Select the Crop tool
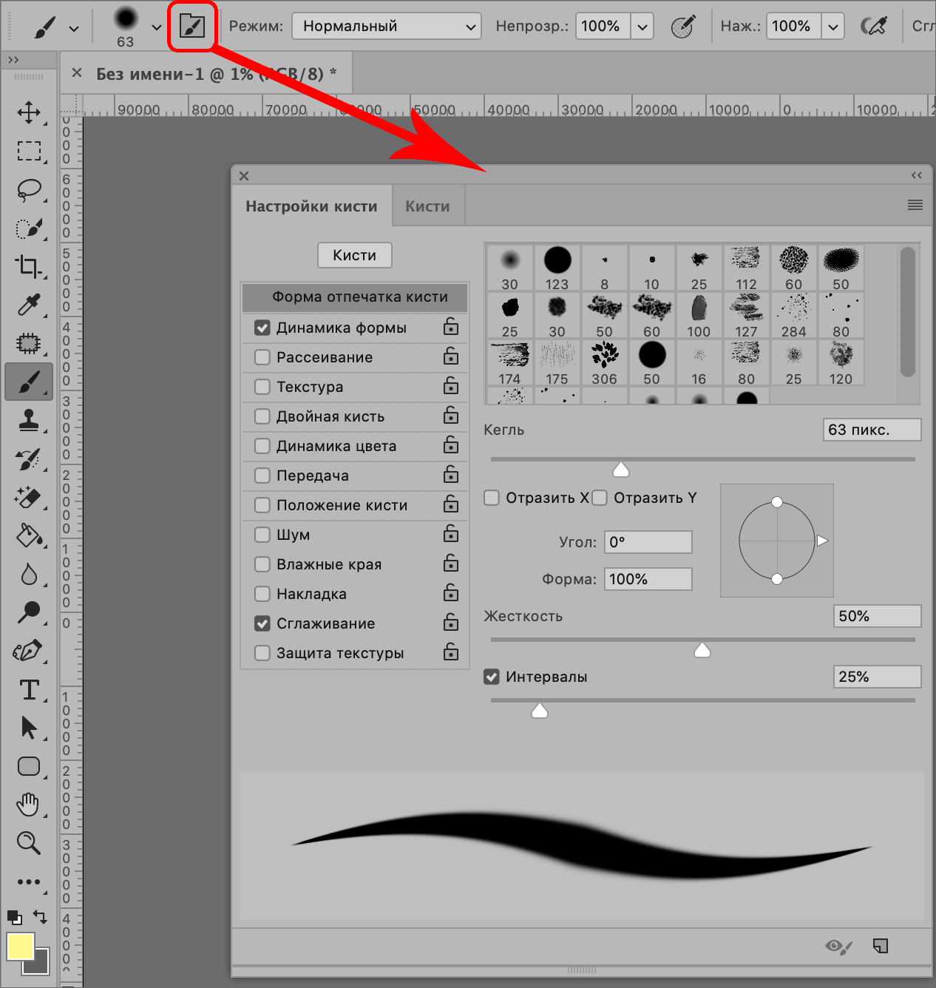Viewport: 936px width, 988px height. [x=29, y=266]
